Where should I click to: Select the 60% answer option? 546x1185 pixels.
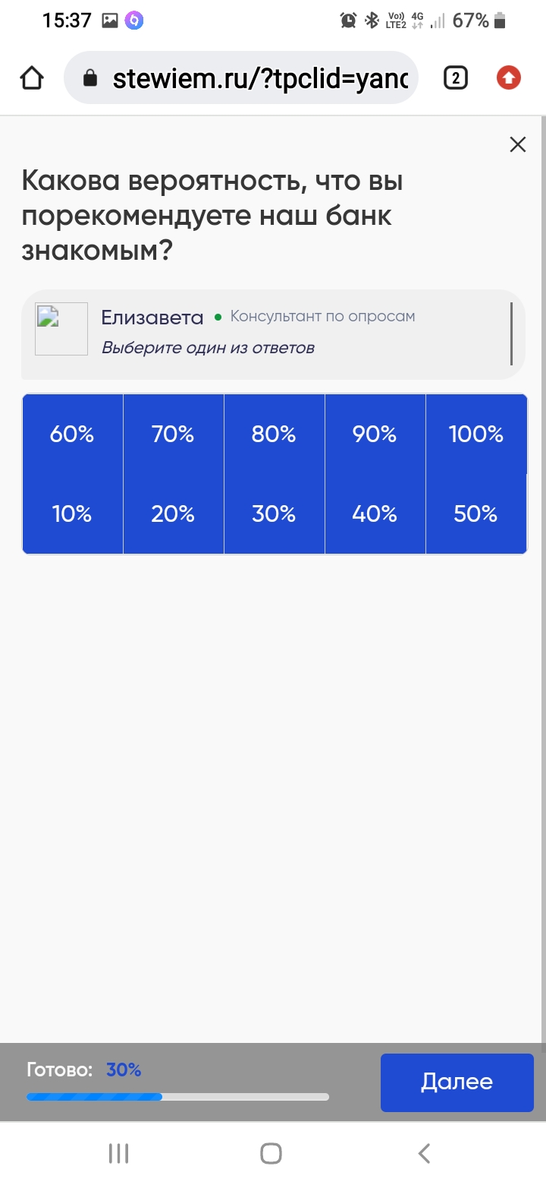[73, 434]
